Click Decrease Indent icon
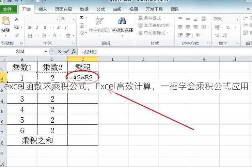This screenshot has height=167, width=252. pyautogui.click(x=180, y=35)
